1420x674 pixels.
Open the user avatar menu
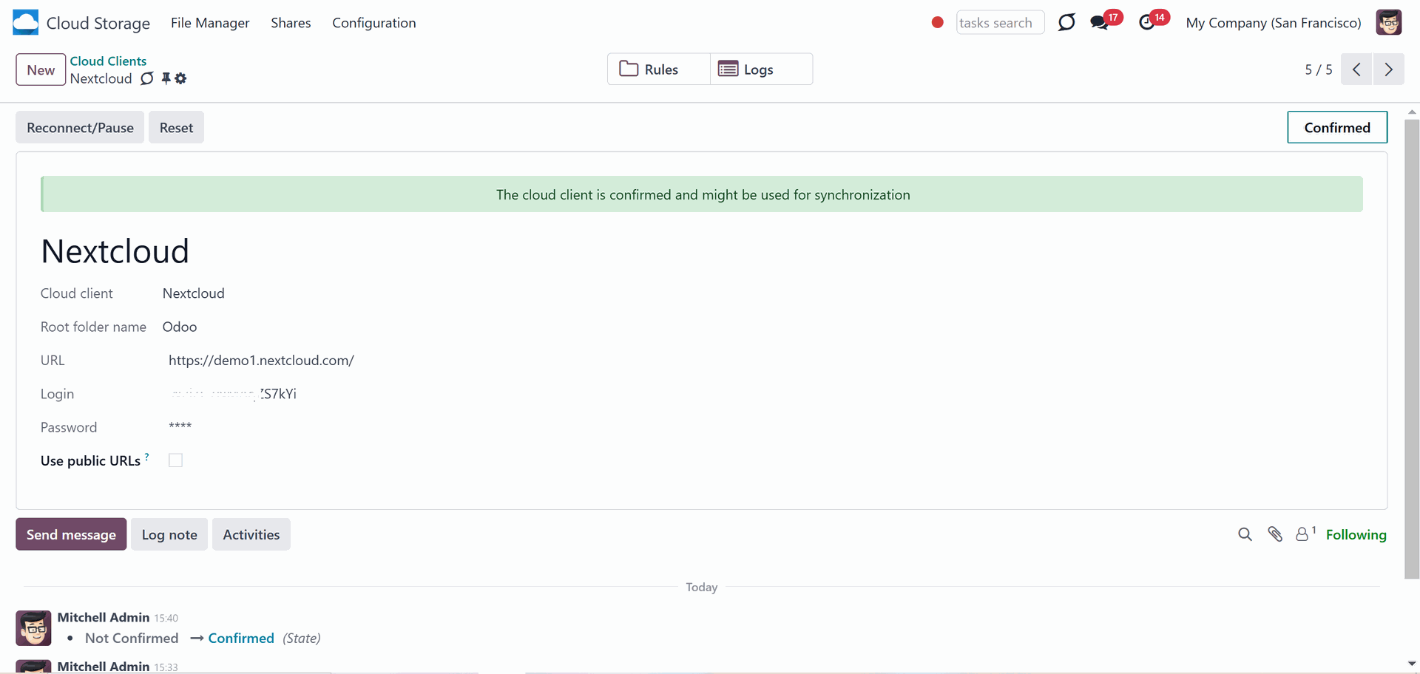(x=1388, y=22)
